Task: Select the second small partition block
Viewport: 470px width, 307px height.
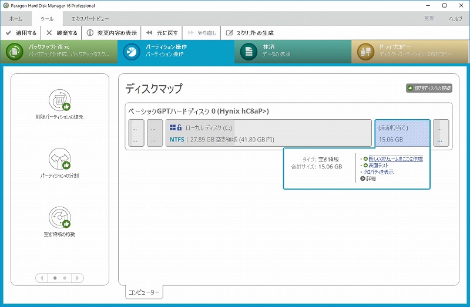Action: pos(155,133)
